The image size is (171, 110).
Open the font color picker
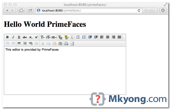[x=60, y=37]
